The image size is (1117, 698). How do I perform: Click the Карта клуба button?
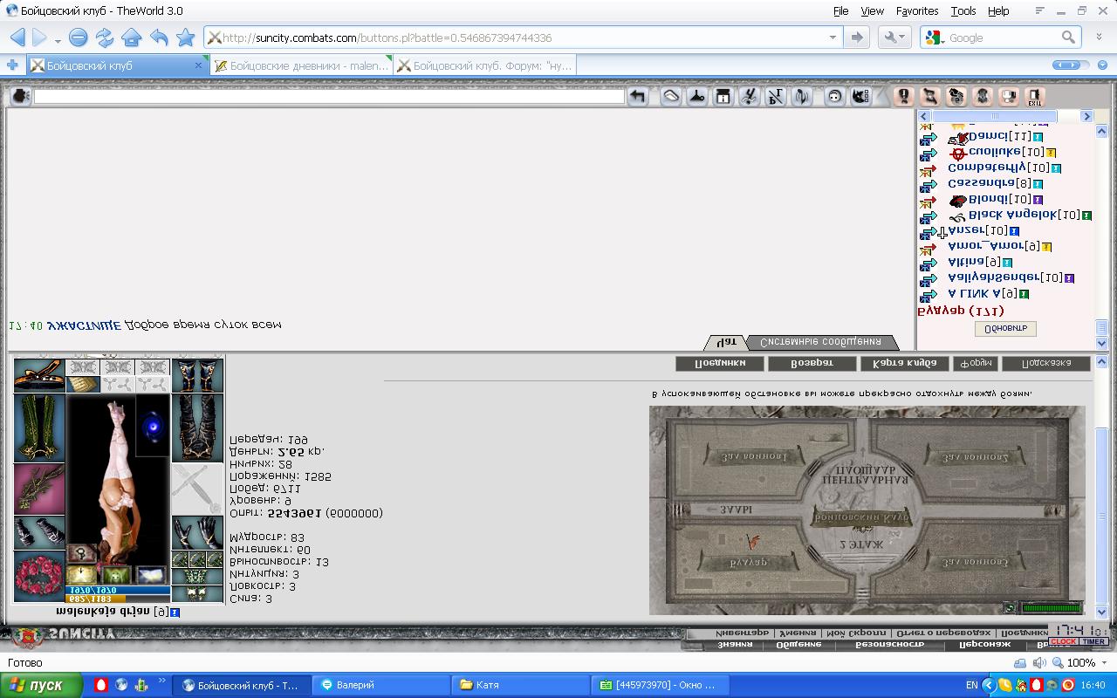904,363
